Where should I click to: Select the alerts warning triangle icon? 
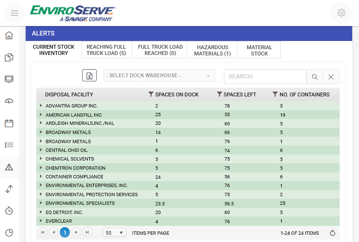pyautogui.click(x=9, y=167)
